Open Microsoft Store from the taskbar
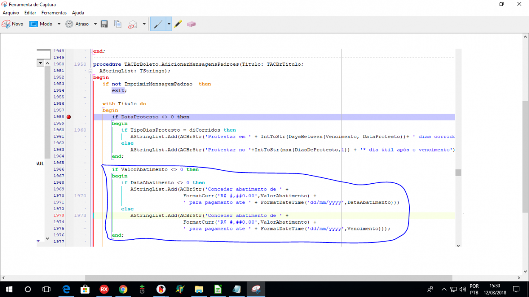The height and width of the screenshot is (297, 529). click(85, 289)
